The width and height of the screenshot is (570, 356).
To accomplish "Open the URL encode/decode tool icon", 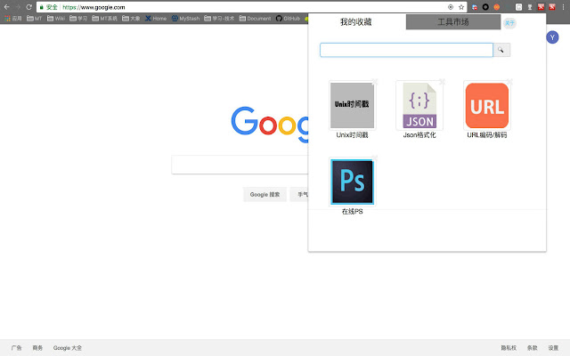I will 487,105.
